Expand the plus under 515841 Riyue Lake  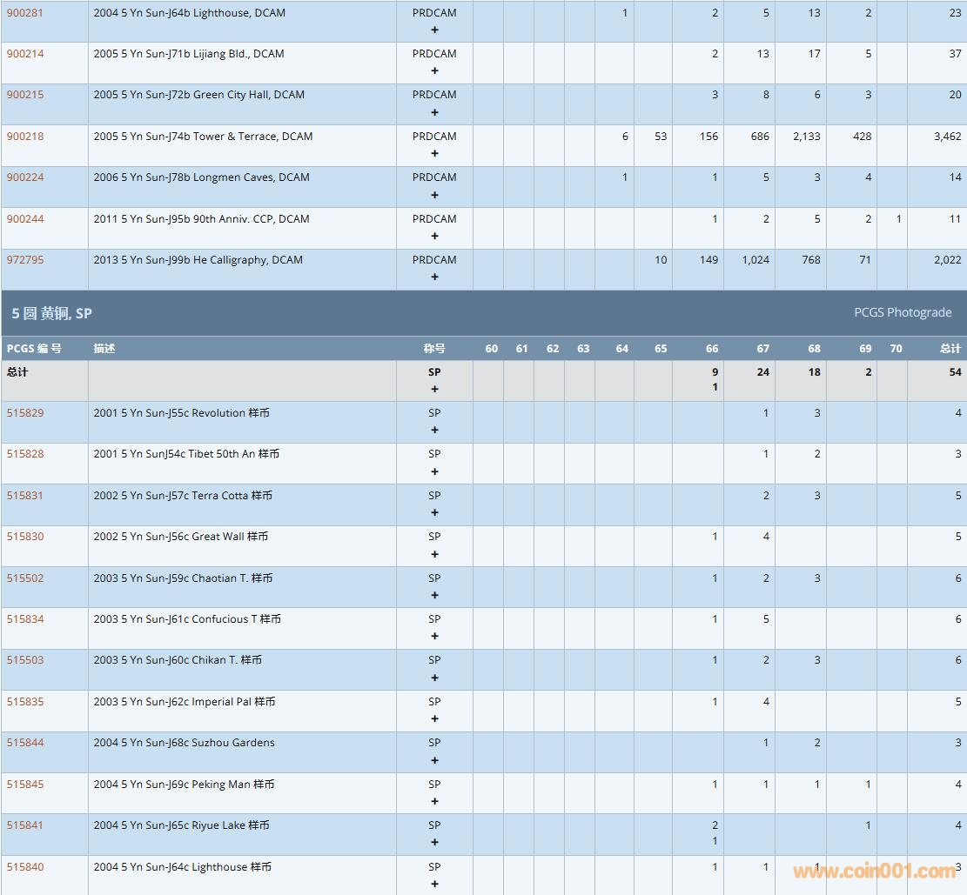[x=434, y=843]
